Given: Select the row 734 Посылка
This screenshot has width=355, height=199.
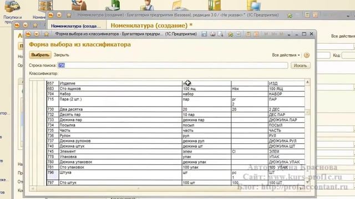Looking at the screenshot, I should tap(175, 125).
